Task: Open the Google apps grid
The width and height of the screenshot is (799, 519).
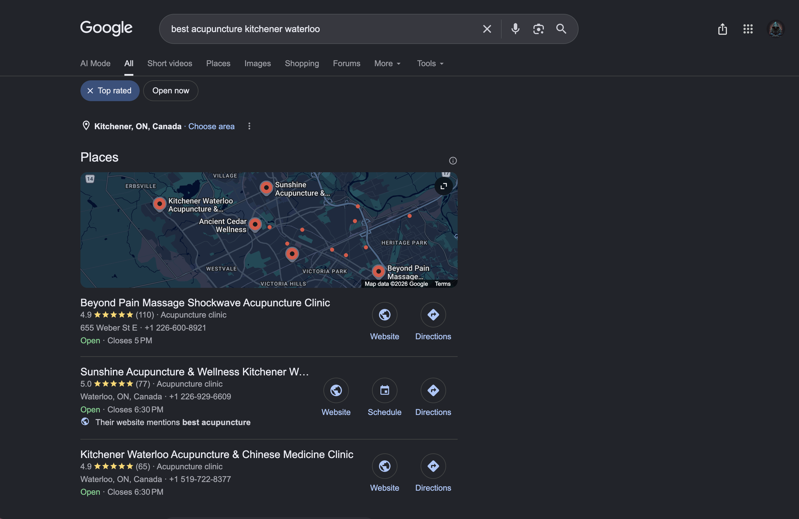Action: pyautogui.click(x=748, y=29)
